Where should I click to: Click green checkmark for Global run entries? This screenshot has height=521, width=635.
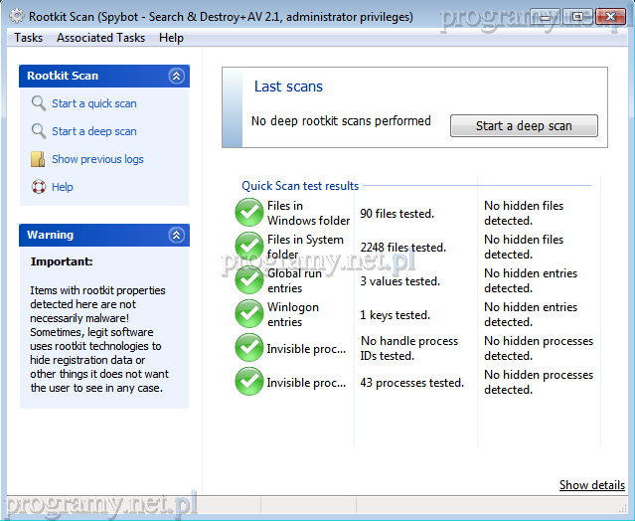point(249,280)
